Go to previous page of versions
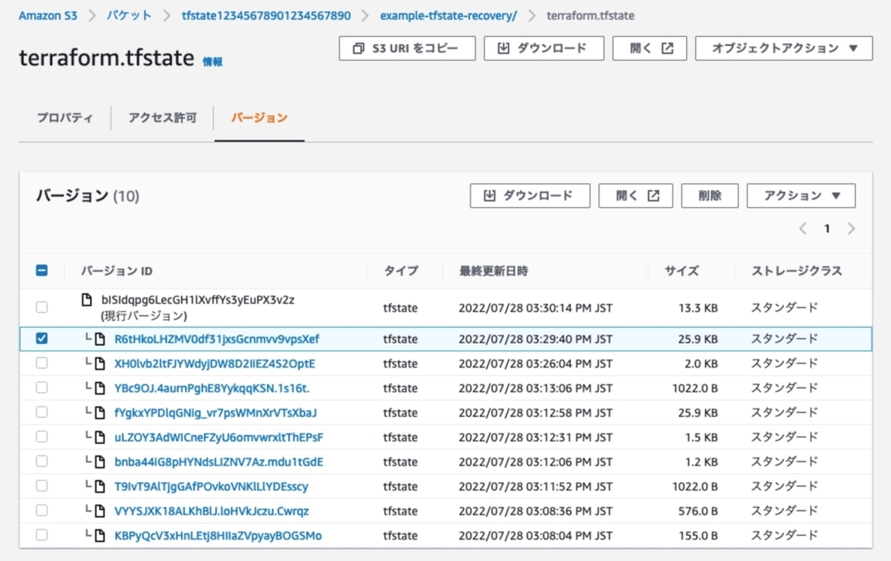This screenshot has width=891, height=561. pyautogui.click(x=803, y=229)
